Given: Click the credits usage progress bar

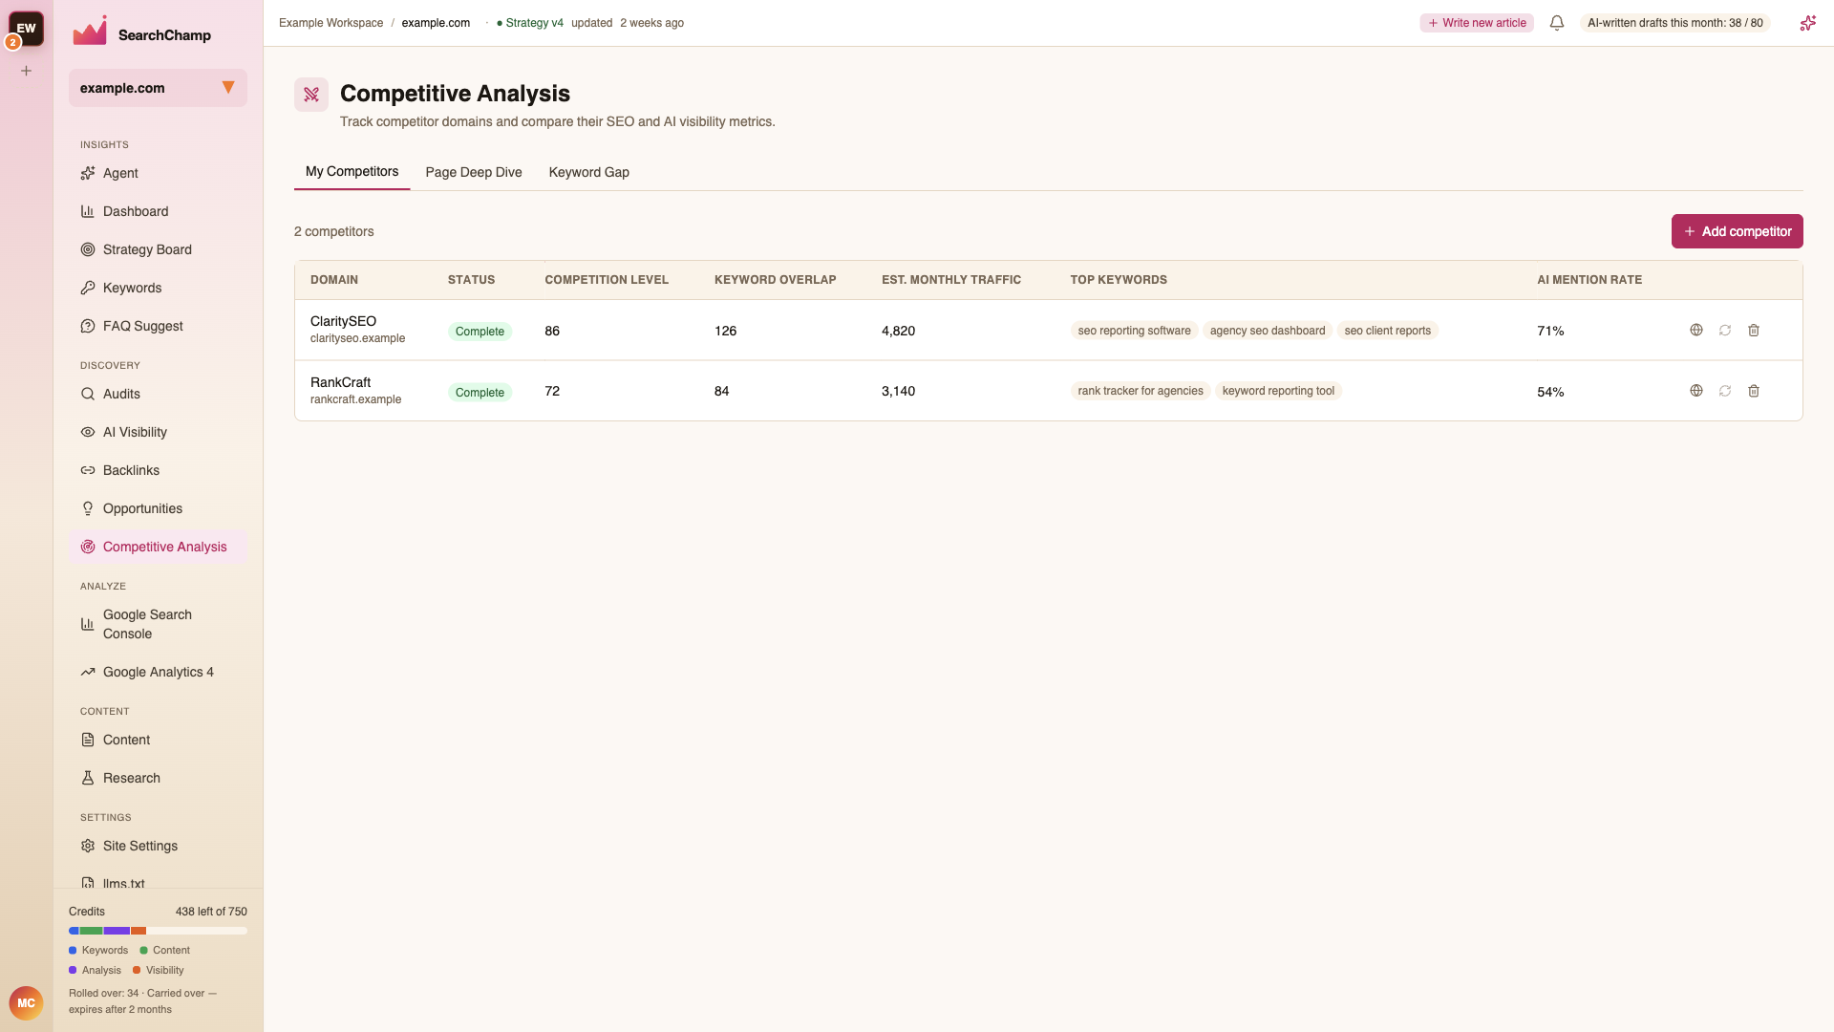Looking at the screenshot, I should coord(158,931).
